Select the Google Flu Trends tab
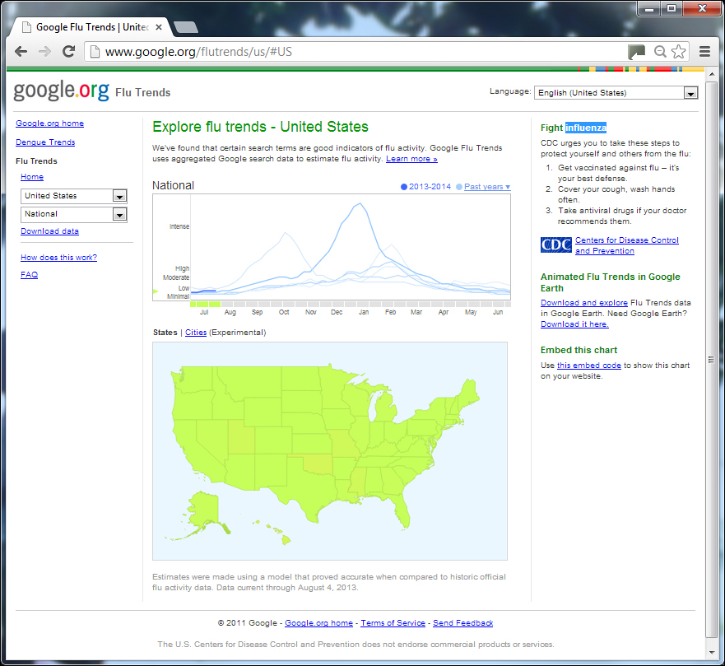The image size is (725, 666). pos(92,27)
